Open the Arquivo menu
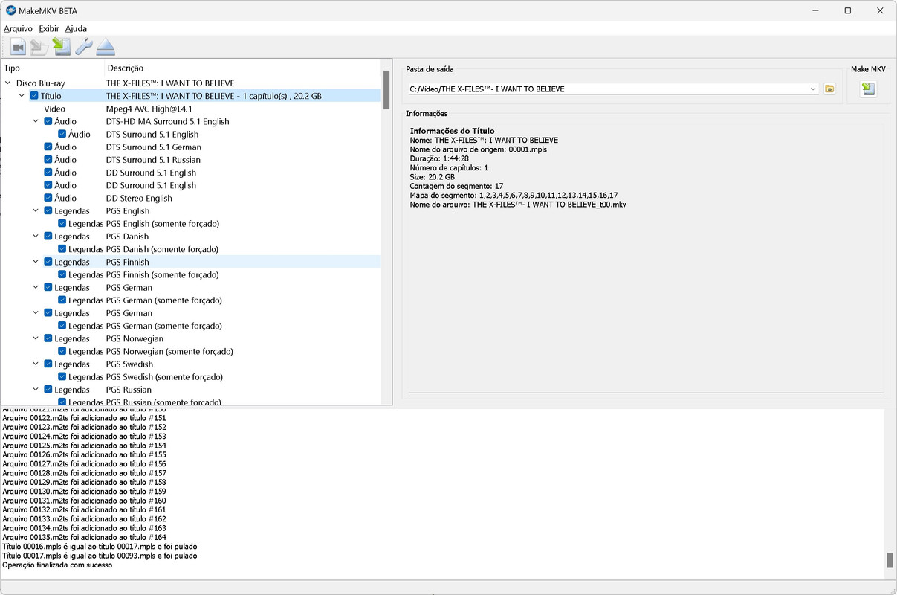The image size is (897, 595). pyautogui.click(x=18, y=28)
